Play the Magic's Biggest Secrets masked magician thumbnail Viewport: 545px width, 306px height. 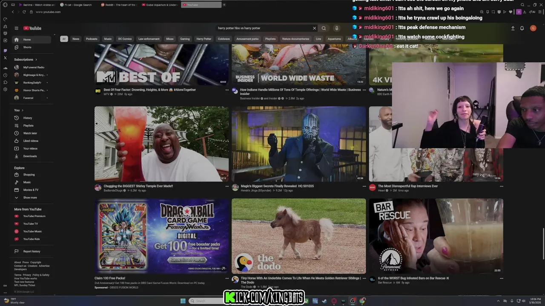click(298, 144)
